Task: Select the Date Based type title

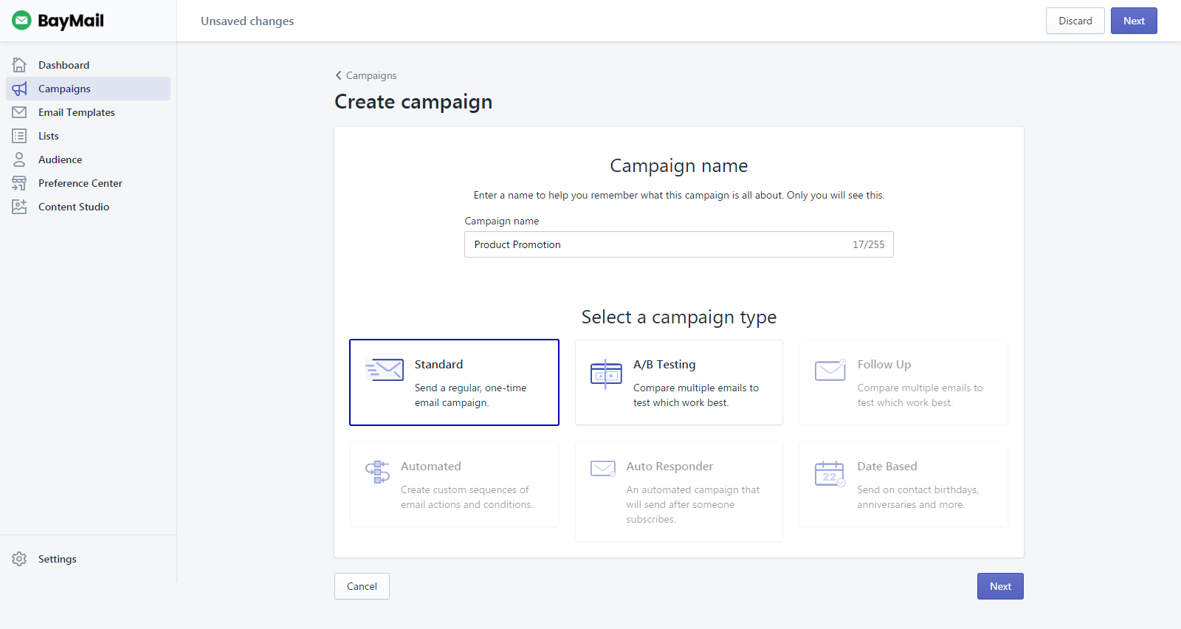Action: click(887, 466)
